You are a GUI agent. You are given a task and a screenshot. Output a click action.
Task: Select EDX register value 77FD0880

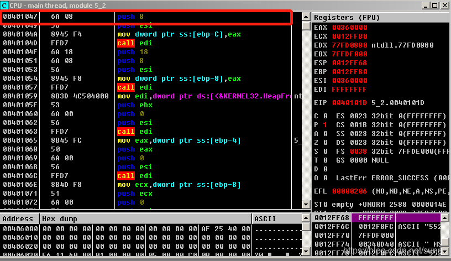coord(349,45)
